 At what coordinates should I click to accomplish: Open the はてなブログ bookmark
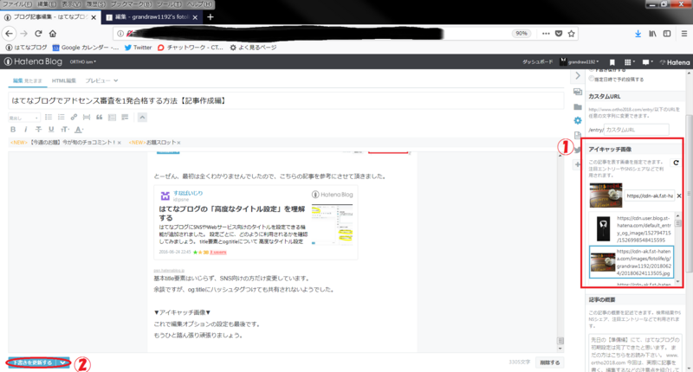pos(26,48)
